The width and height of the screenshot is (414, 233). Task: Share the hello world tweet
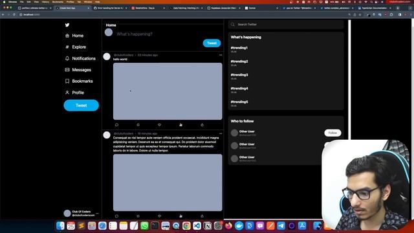(202, 125)
